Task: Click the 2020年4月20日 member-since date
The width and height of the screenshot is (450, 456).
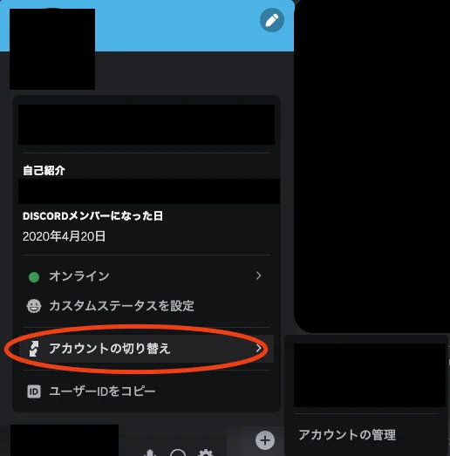Action: pos(64,236)
